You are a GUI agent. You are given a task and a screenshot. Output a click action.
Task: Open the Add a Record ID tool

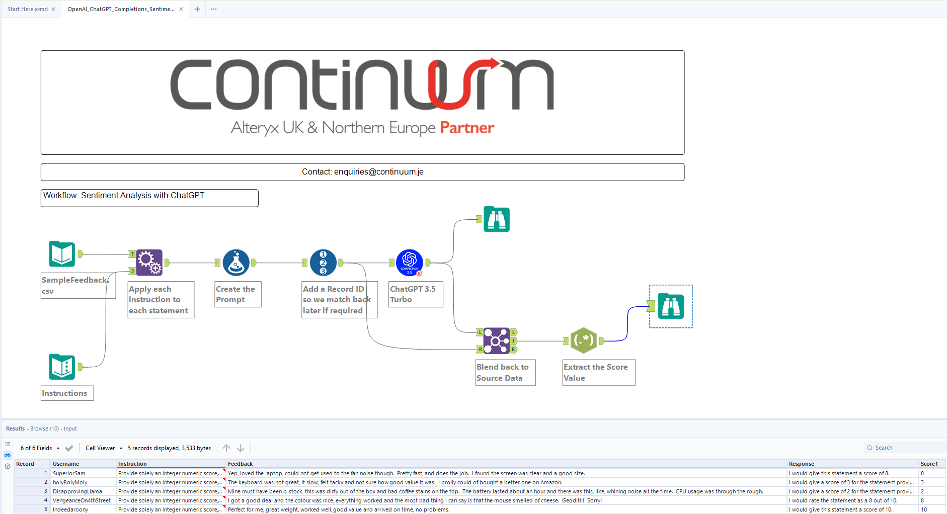pyautogui.click(x=322, y=262)
